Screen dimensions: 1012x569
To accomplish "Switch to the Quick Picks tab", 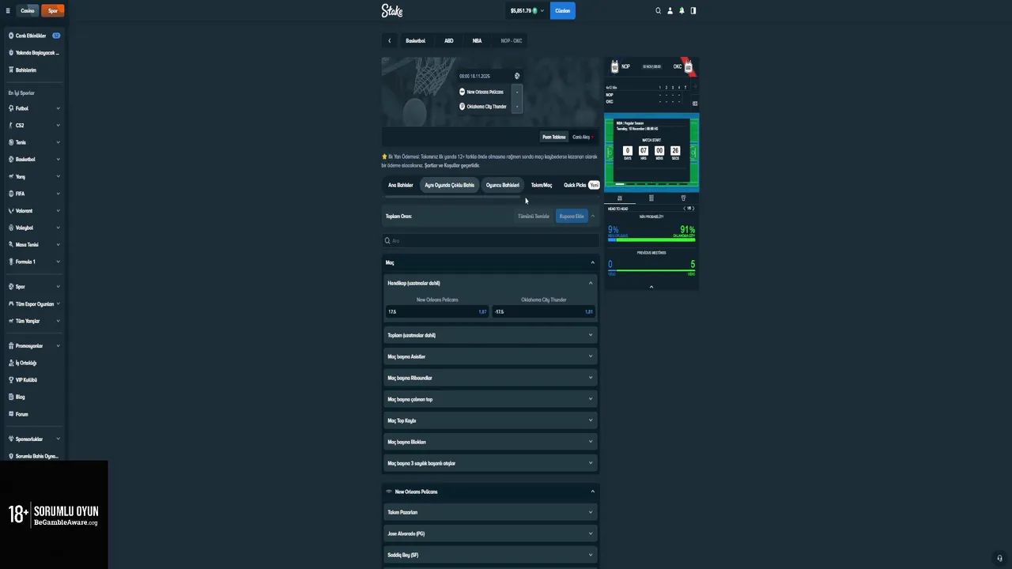I will [581, 185].
